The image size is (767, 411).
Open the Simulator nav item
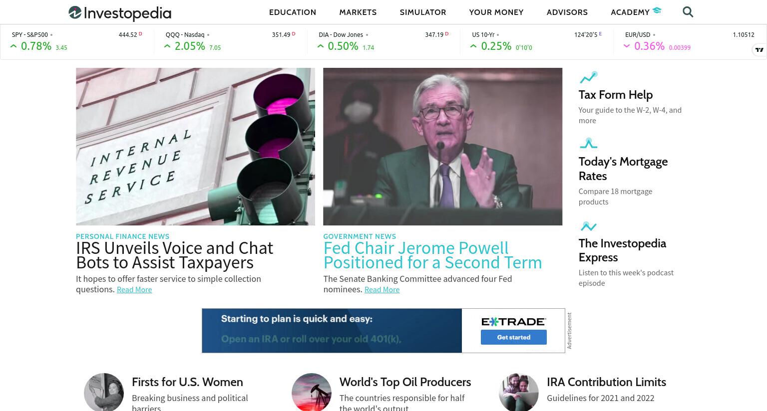423,12
